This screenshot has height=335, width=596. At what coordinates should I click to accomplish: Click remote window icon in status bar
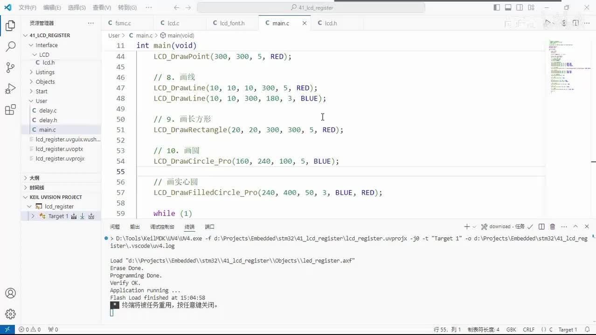pyautogui.click(x=7, y=329)
